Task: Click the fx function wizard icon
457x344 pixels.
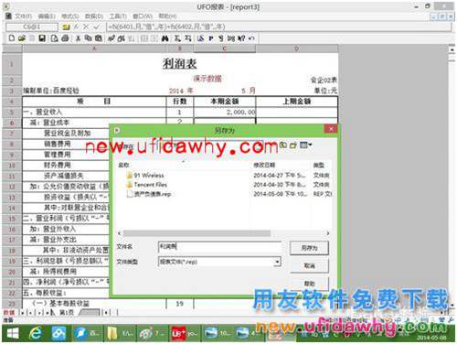Action: [x=76, y=27]
